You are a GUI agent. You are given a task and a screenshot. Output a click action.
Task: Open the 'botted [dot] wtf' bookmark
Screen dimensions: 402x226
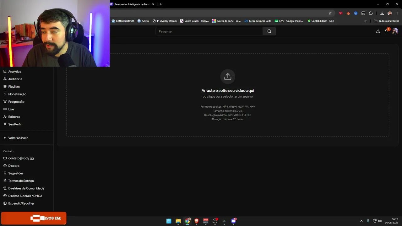[x=123, y=21]
